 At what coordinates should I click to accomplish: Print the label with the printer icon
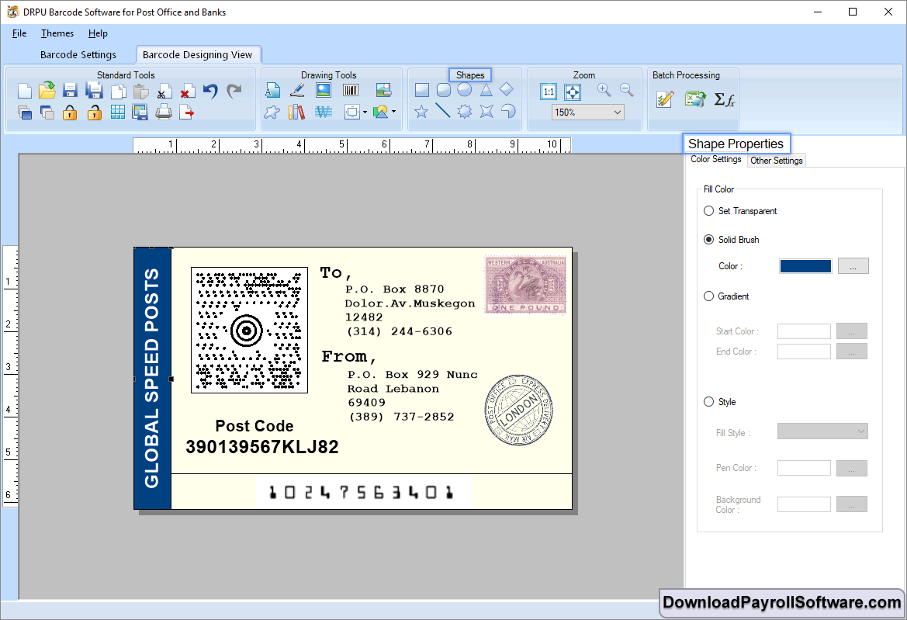(164, 112)
